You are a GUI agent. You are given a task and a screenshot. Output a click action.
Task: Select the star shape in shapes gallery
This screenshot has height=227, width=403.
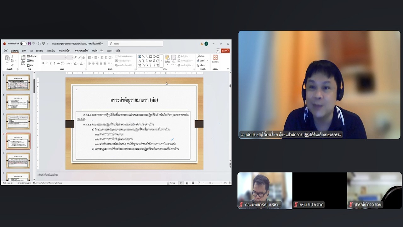click(158, 65)
